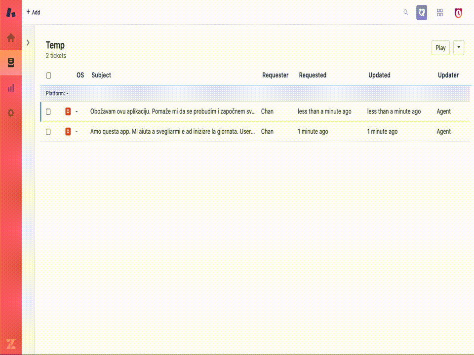
Task: Sort by the Updated column header
Action: (x=379, y=75)
